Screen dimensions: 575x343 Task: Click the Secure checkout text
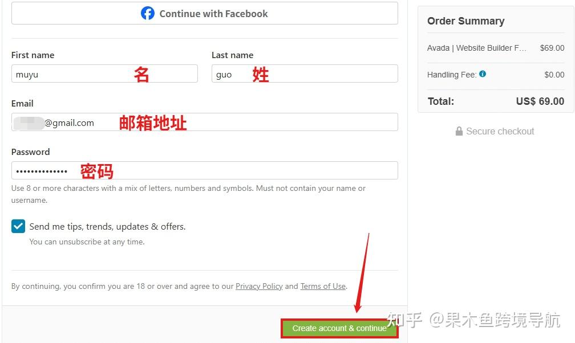(500, 131)
